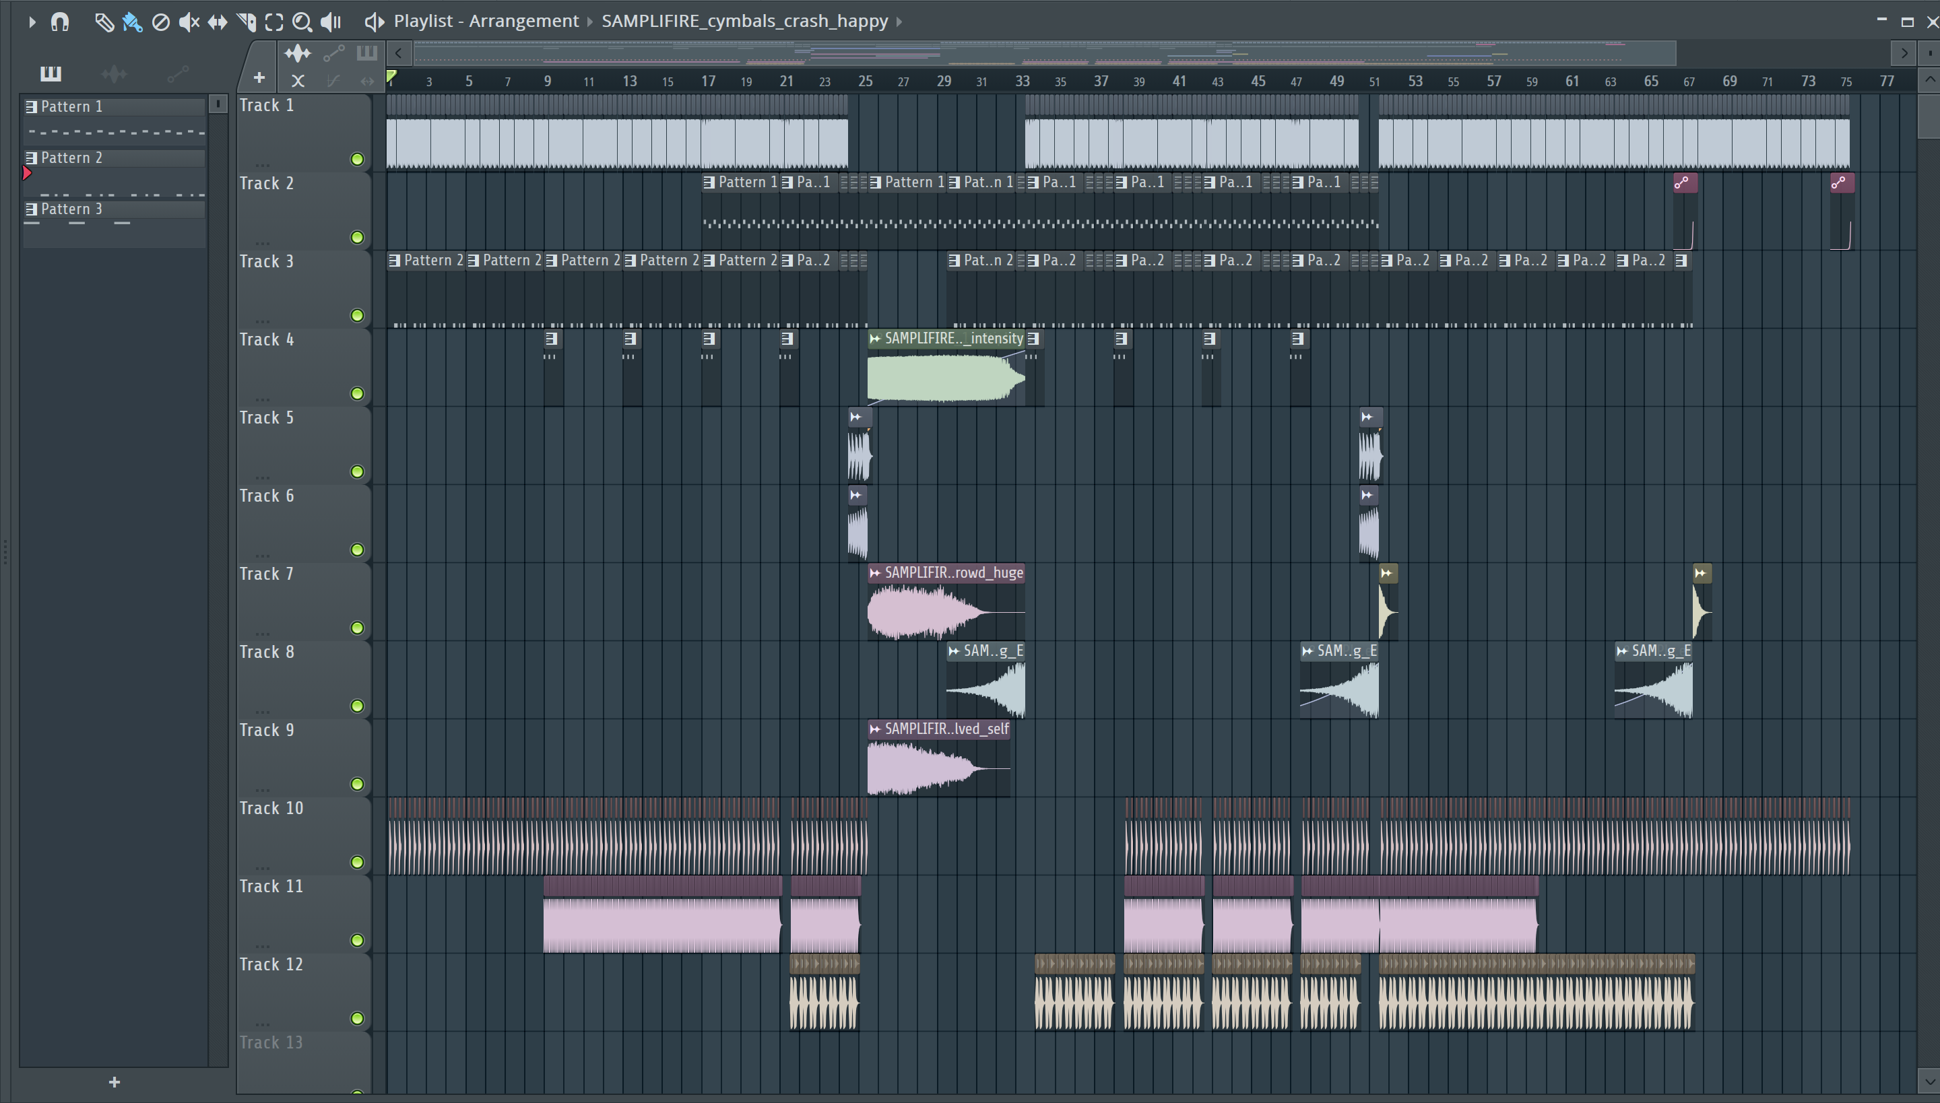Viewport: 1940px width, 1103px height.
Task: Select the Mute tool
Action: pos(189,22)
